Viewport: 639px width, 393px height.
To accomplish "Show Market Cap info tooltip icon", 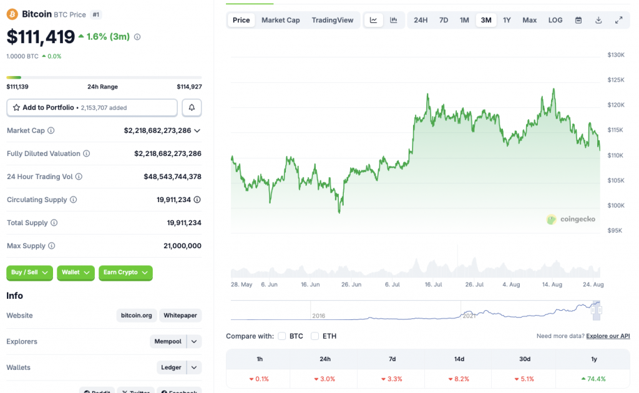I will 51,131.
